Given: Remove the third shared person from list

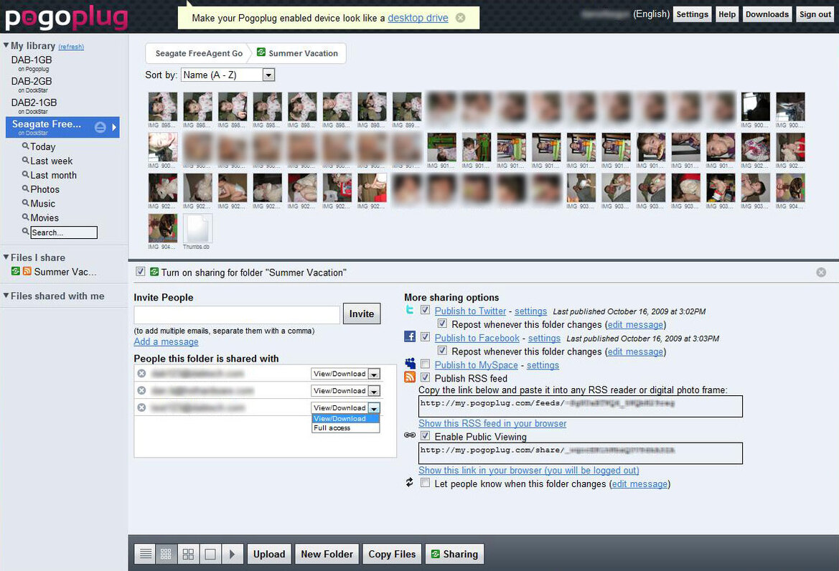Looking at the screenshot, I should [x=142, y=407].
